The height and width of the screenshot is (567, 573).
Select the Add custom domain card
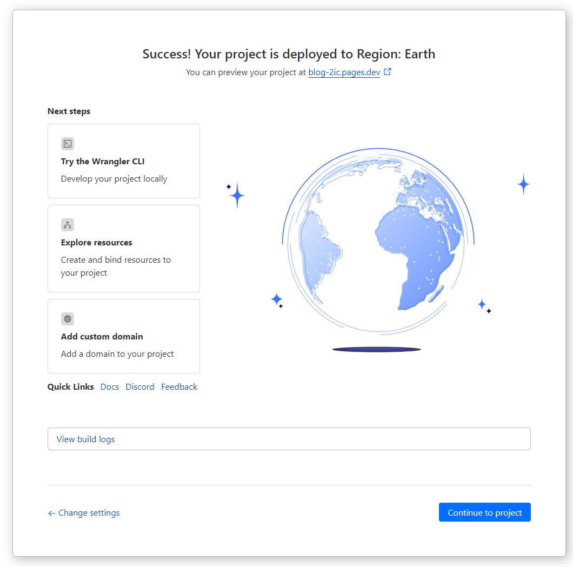[x=123, y=336]
